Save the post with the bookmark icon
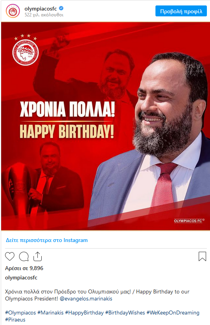The width and height of the screenshot is (210, 325). point(202,256)
